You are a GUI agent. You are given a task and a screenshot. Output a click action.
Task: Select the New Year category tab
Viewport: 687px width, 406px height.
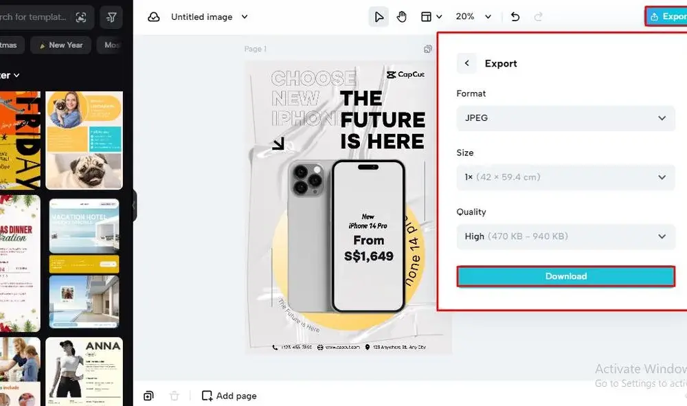[x=61, y=45]
